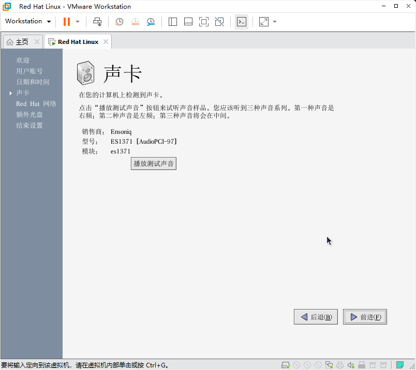
Task: Suspend the virtual machine
Action: point(66,22)
